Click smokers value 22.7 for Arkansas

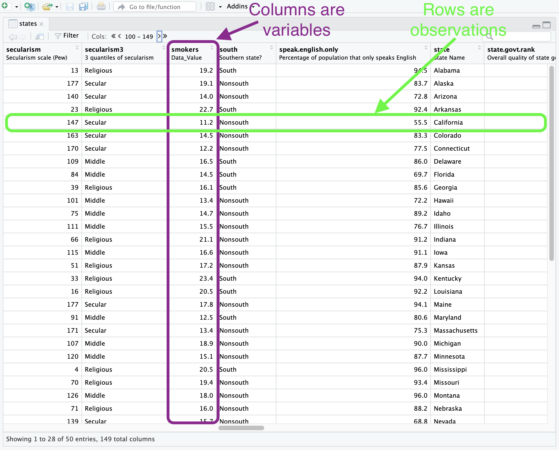pos(206,109)
